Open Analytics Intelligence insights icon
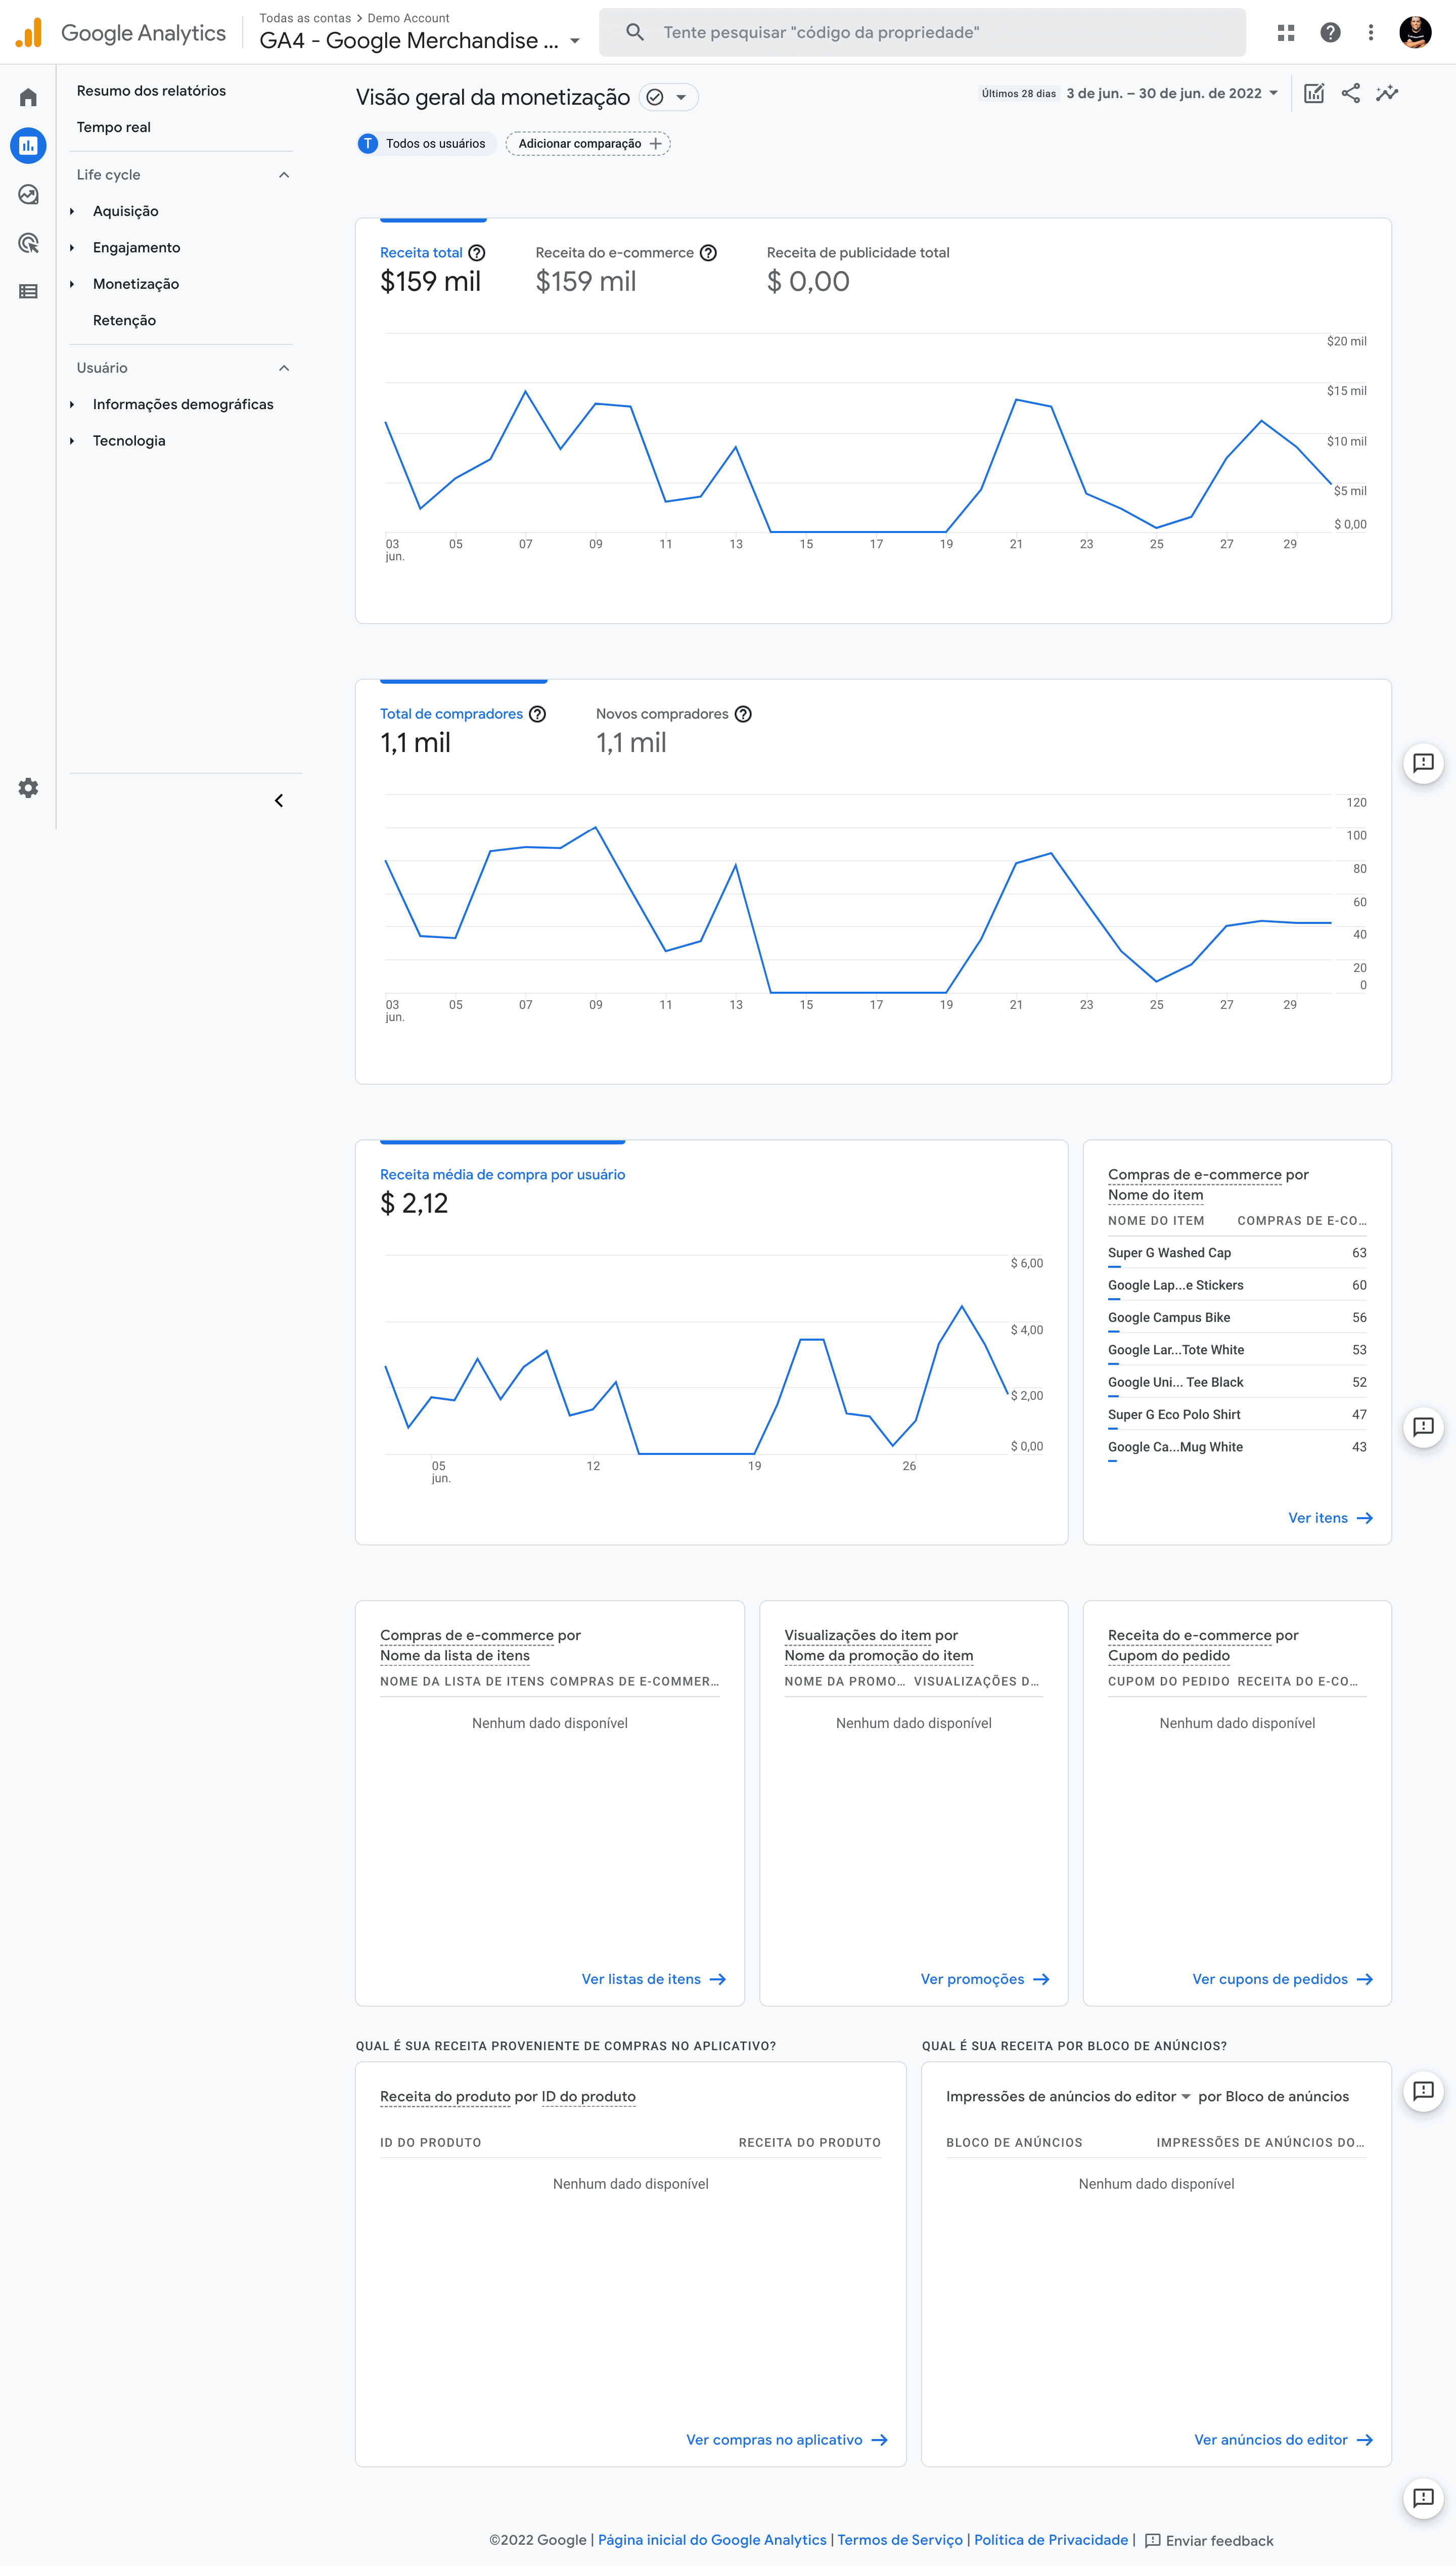This screenshot has height=2567, width=1456. coord(1387,93)
